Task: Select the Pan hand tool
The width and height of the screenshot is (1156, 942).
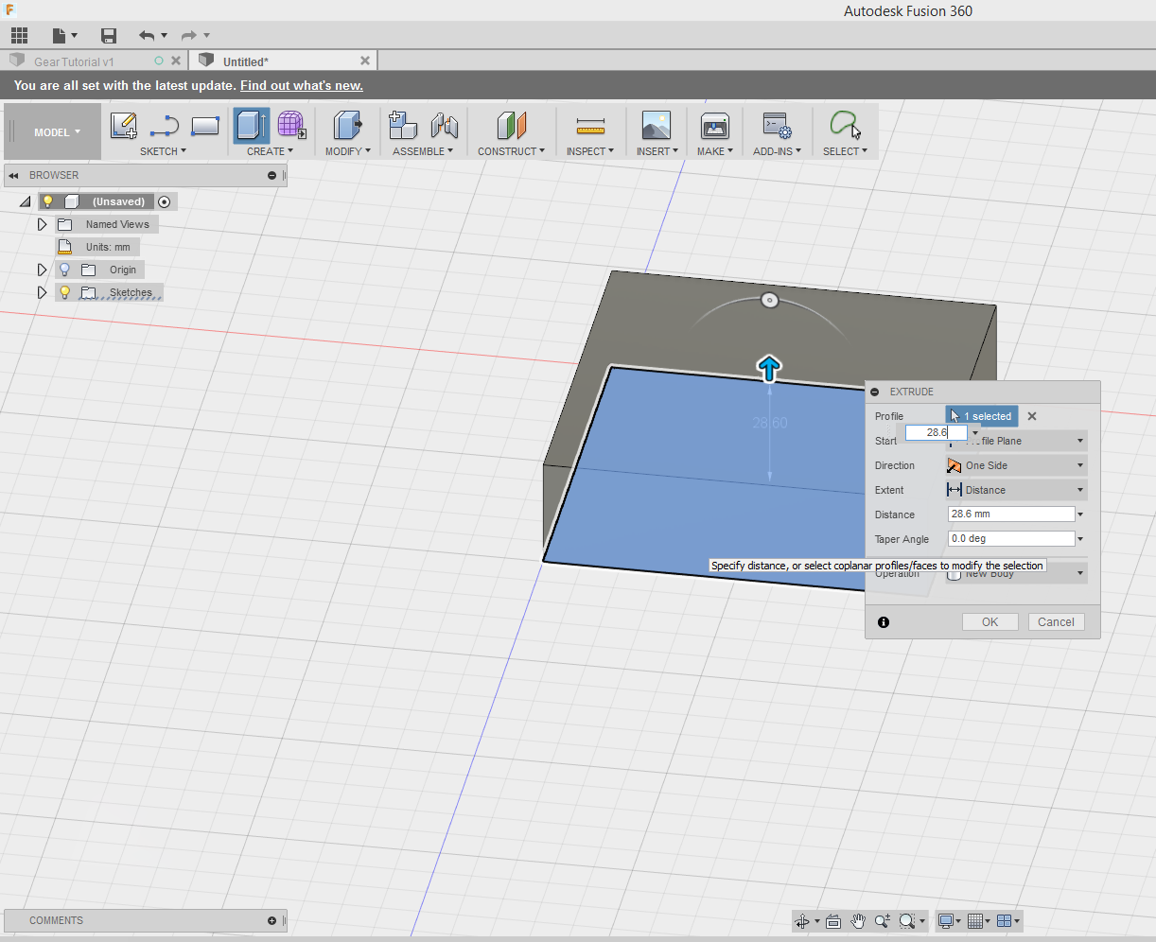Action: click(x=858, y=920)
